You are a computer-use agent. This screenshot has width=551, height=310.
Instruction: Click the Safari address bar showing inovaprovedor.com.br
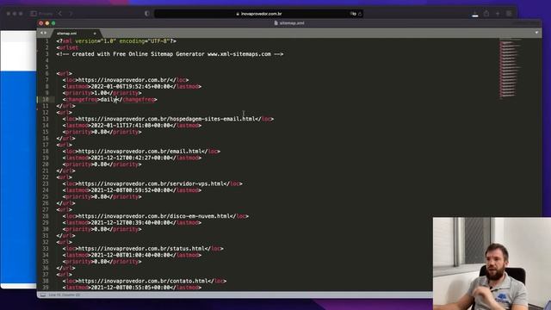pyautogui.click(x=258, y=14)
